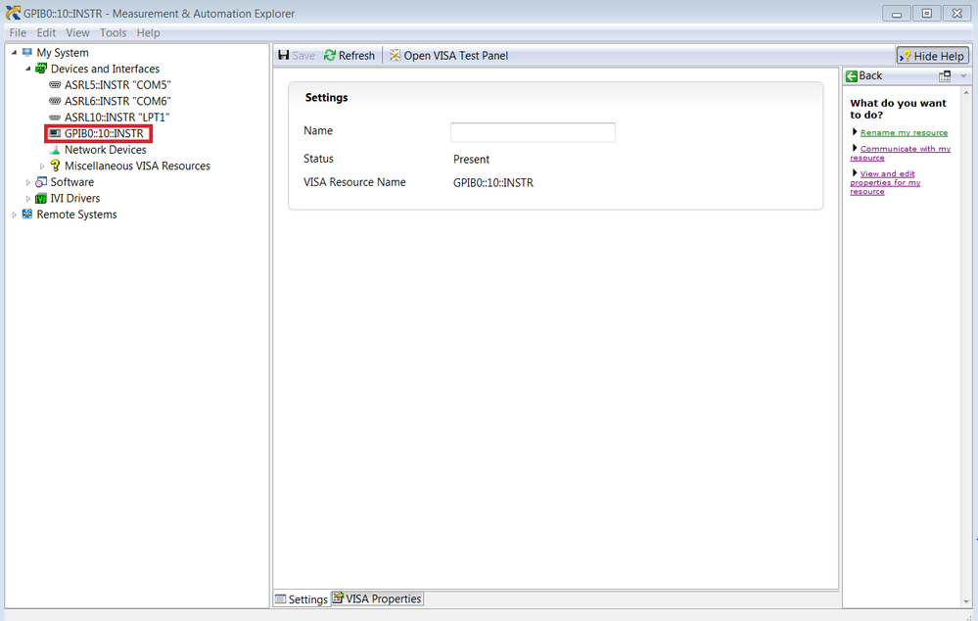Viewport: 978px width, 621px height.
Task: Click the Hide Help button label
Action: [939, 56]
